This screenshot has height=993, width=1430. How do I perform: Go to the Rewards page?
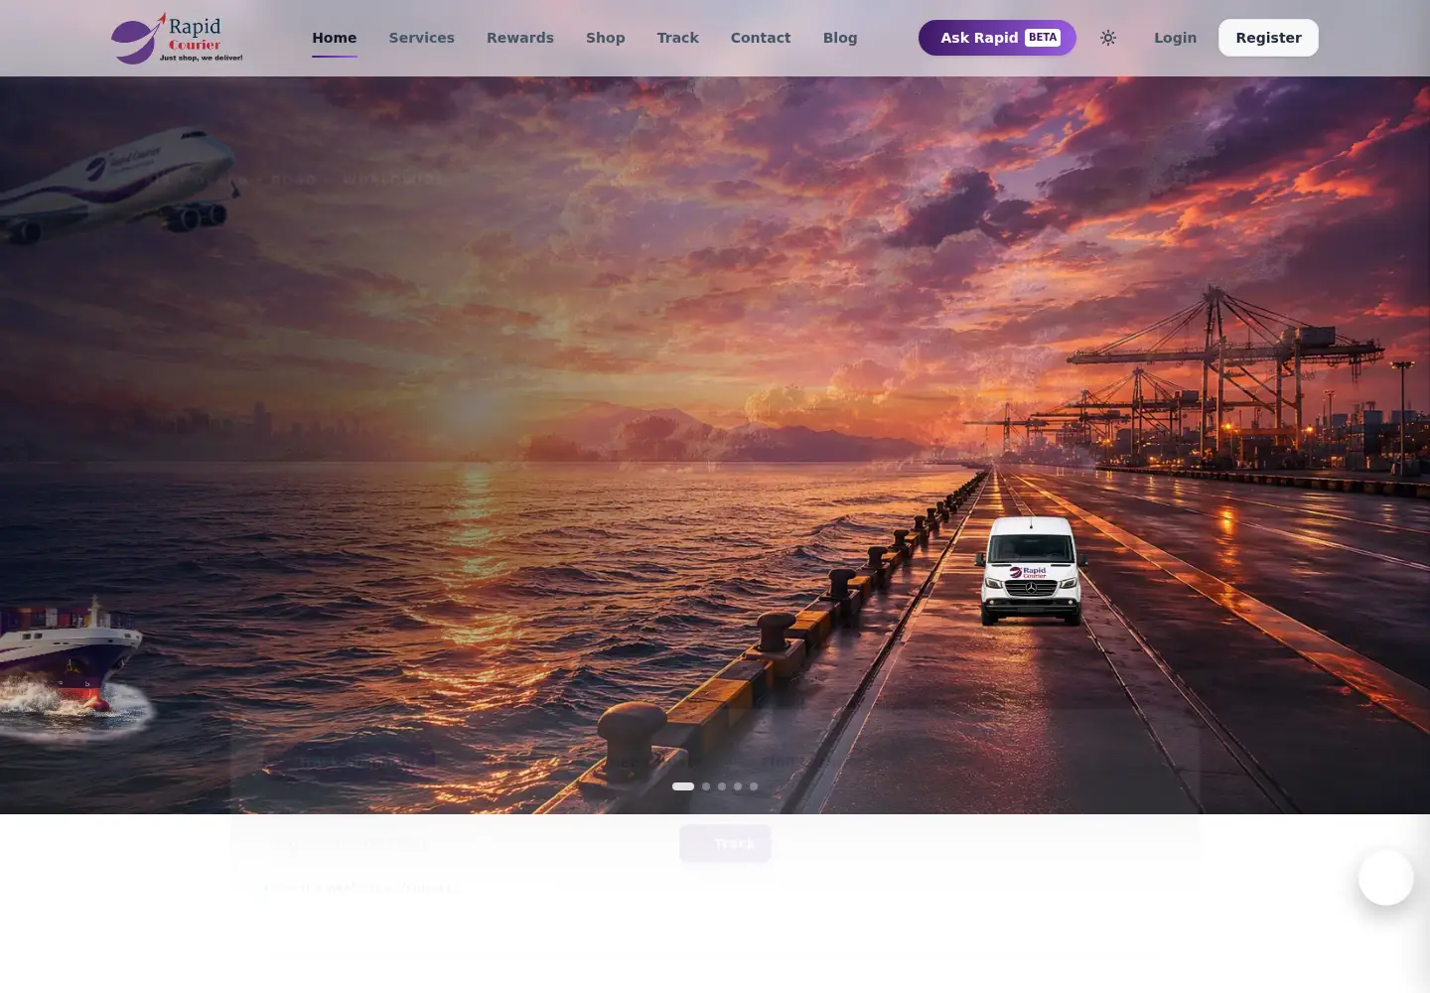pos(520,38)
